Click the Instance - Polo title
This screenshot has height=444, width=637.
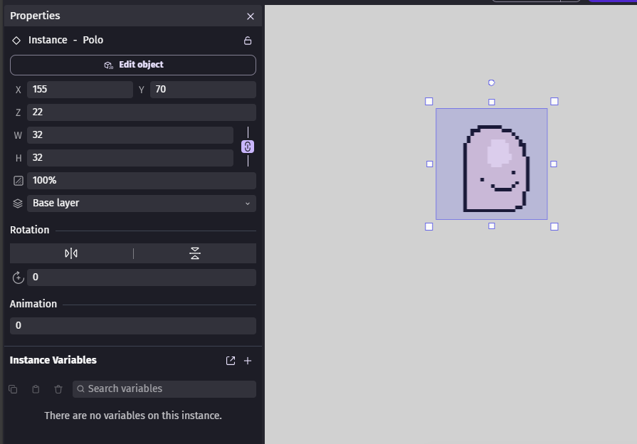(x=65, y=41)
